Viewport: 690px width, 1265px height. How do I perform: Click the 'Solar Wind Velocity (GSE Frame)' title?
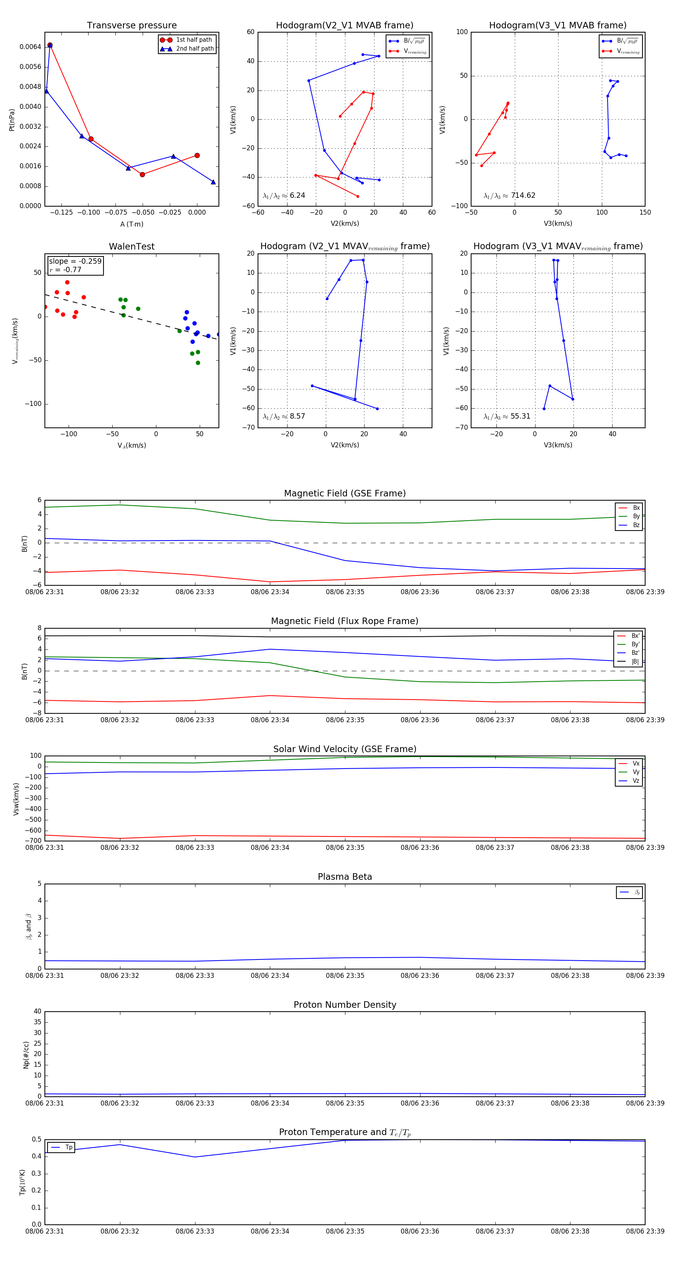[x=345, y=749]
